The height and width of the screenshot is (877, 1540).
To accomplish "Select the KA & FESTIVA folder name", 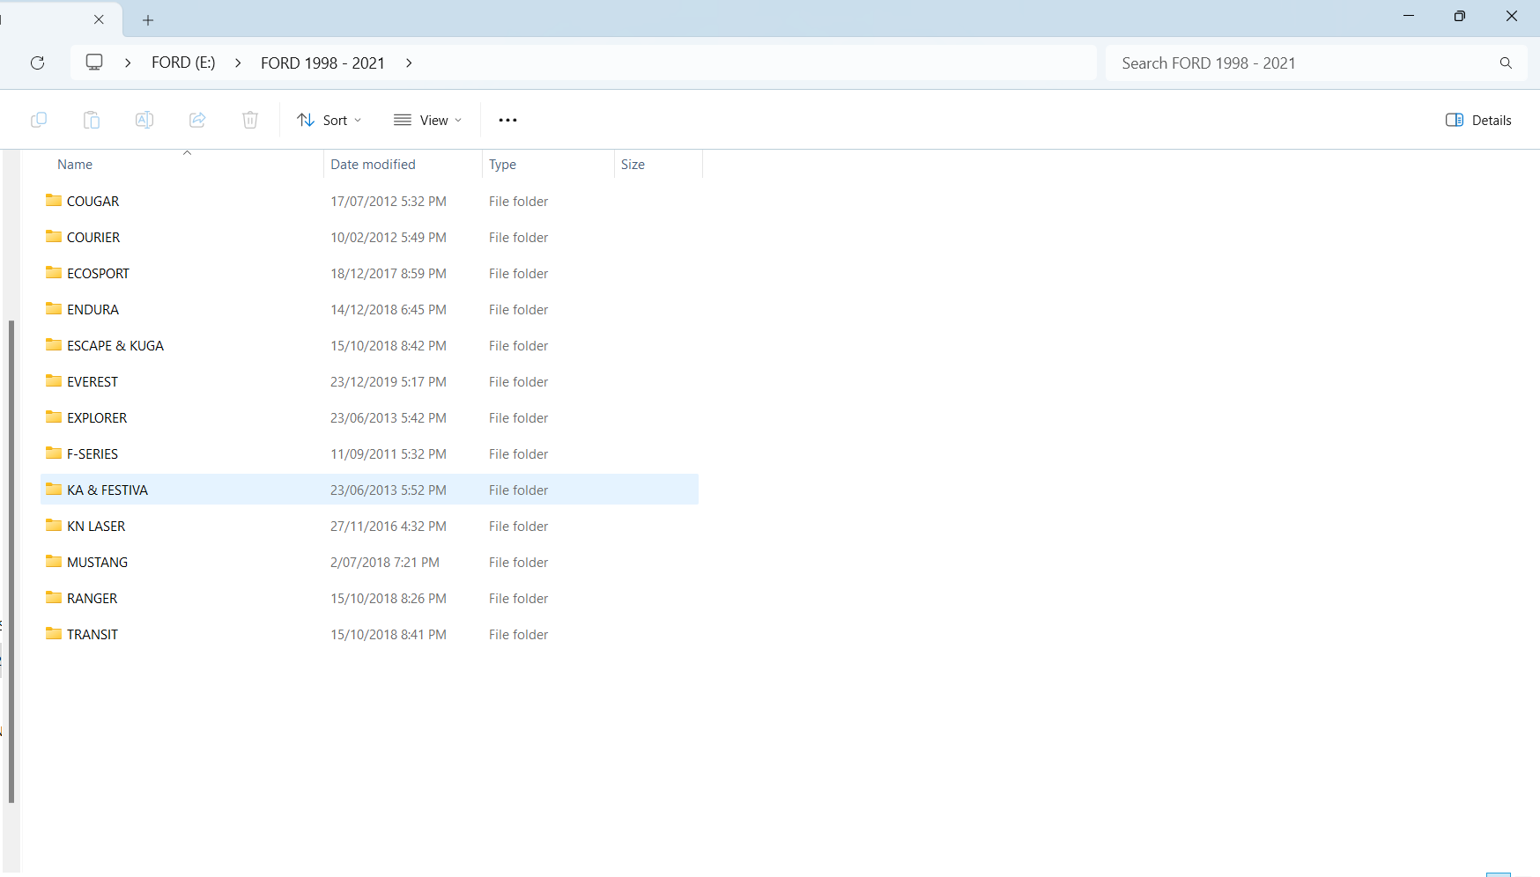I will click(107, 490).
